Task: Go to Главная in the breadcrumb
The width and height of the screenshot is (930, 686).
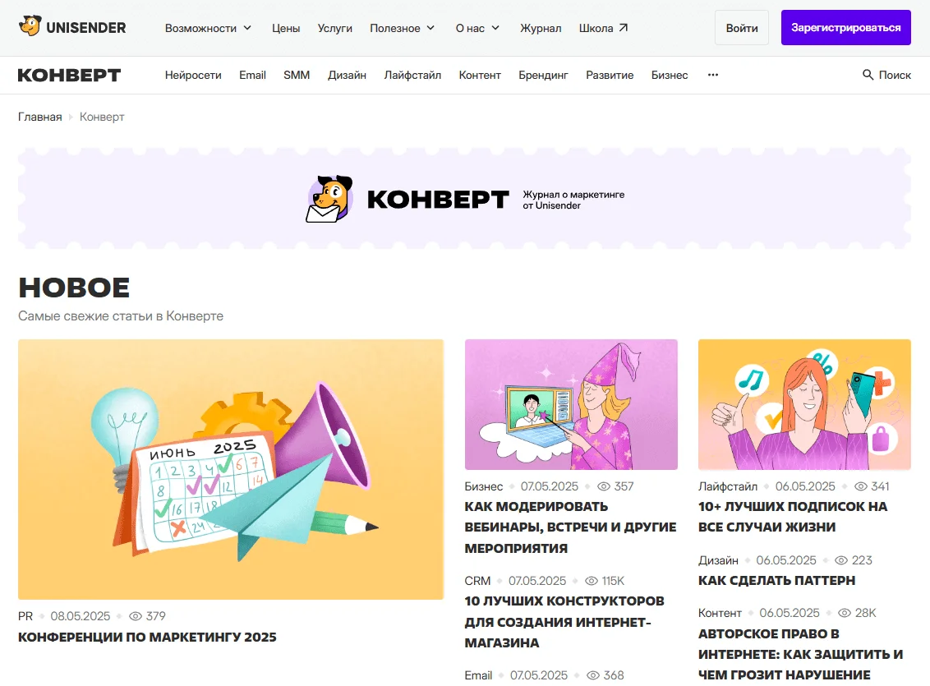Action: click(39, 117)
